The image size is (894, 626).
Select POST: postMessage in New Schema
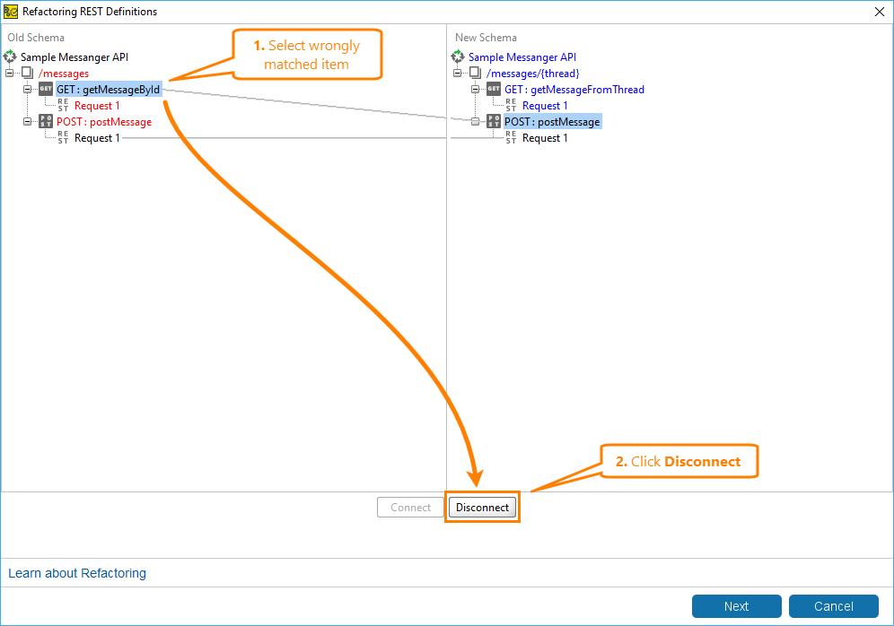click(x=551, y=121)
